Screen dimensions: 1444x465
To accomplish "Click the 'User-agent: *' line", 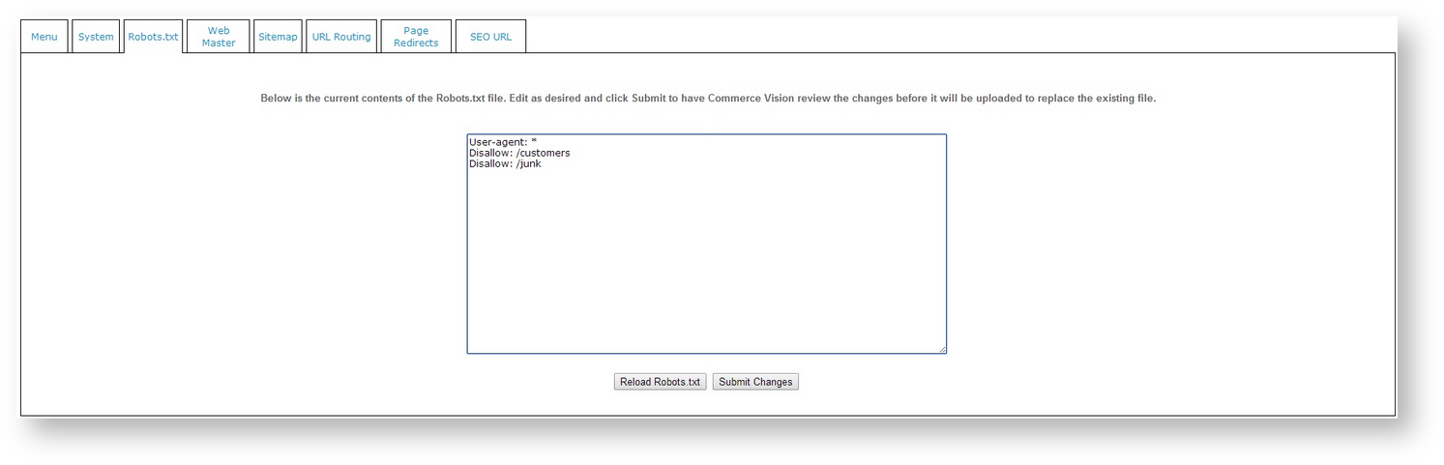I will click(503, 142).
